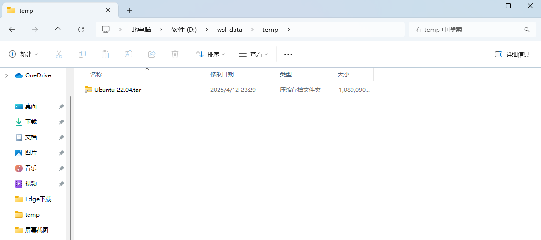Expand the OneDrive tree node
The image size is (541, 240).
[x=7, y=75]
